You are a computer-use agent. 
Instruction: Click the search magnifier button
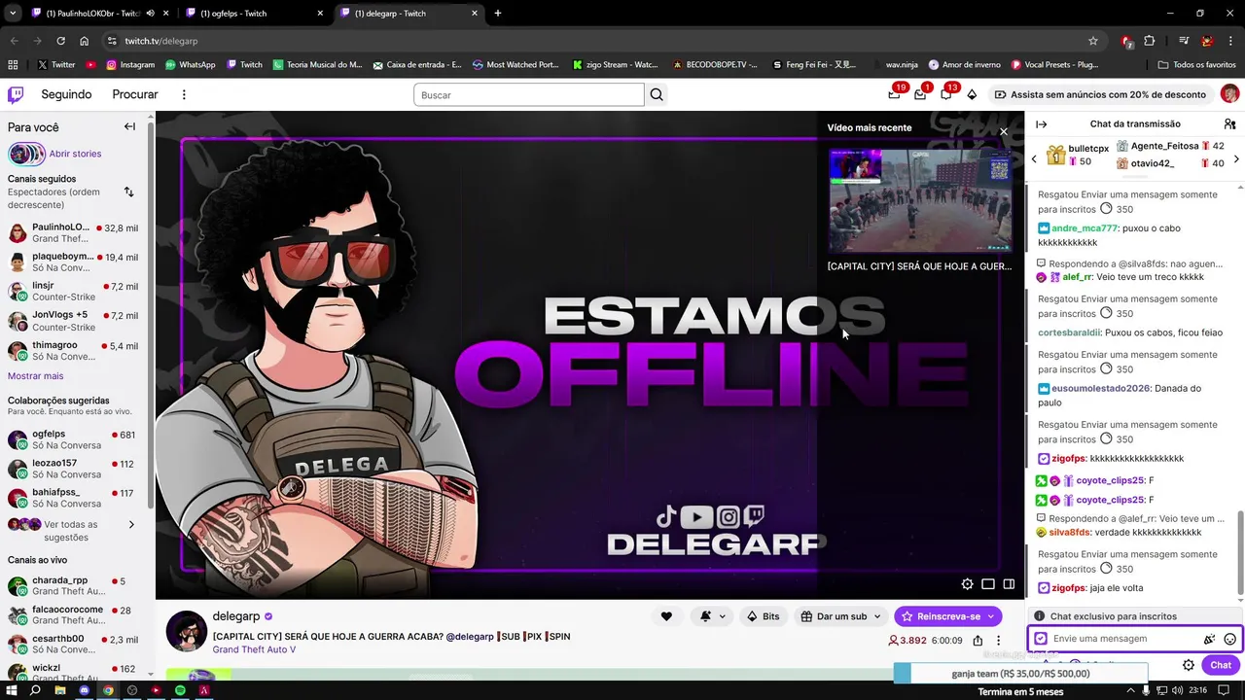657,94
